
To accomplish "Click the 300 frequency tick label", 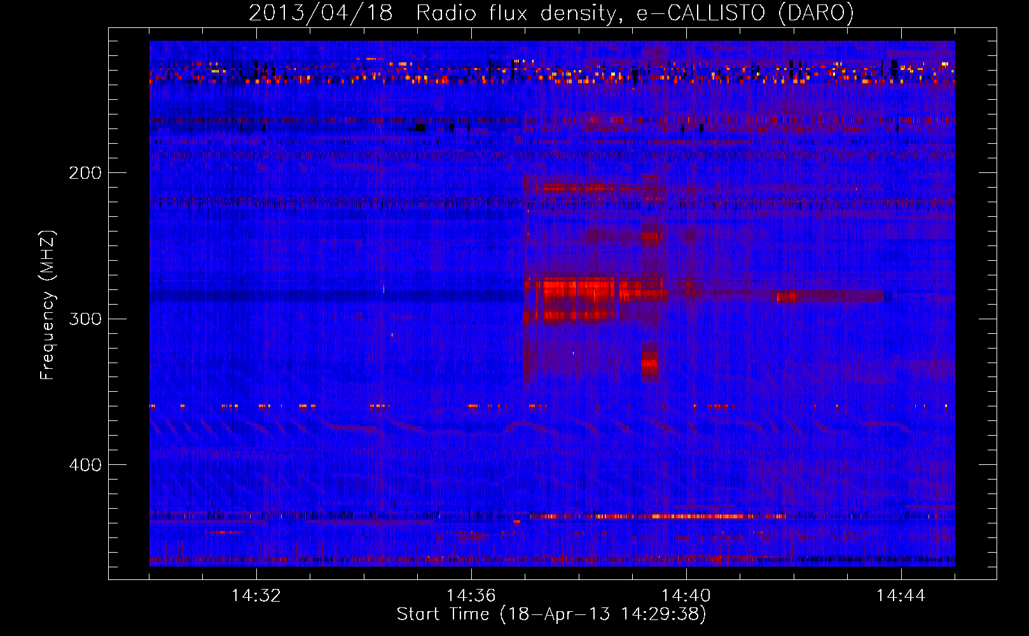I will click(85, 319).
